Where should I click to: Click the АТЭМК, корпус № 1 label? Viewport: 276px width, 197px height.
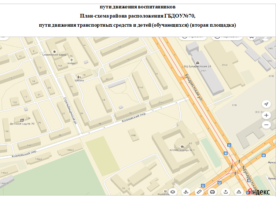(182, 150)
